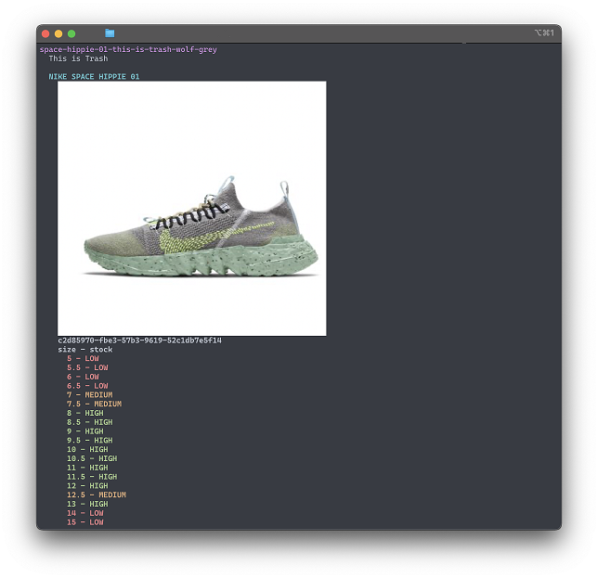
Task: Click the "7.5 - MEDIUM" stock row
Action: pyautogui.click(x=94, y=404)
